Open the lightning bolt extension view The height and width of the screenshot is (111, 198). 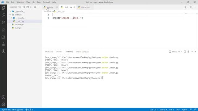click(3, 51)
